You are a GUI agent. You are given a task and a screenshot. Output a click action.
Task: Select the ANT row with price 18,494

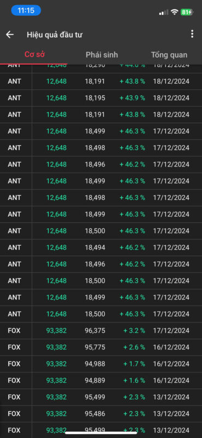click(101, 247)
